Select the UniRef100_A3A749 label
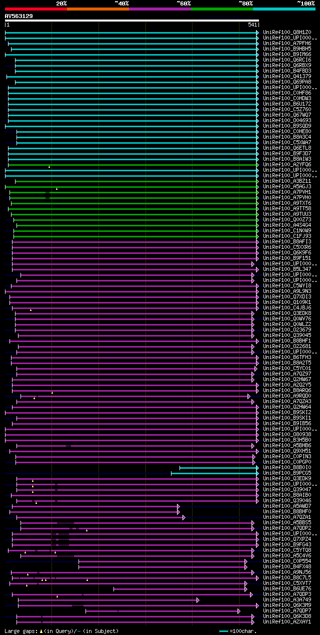The height and width of the screenshot is (635, 320). pos(287,600)
